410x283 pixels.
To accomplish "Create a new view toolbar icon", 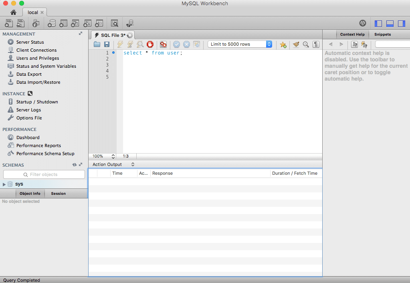I will coord(75,23).
